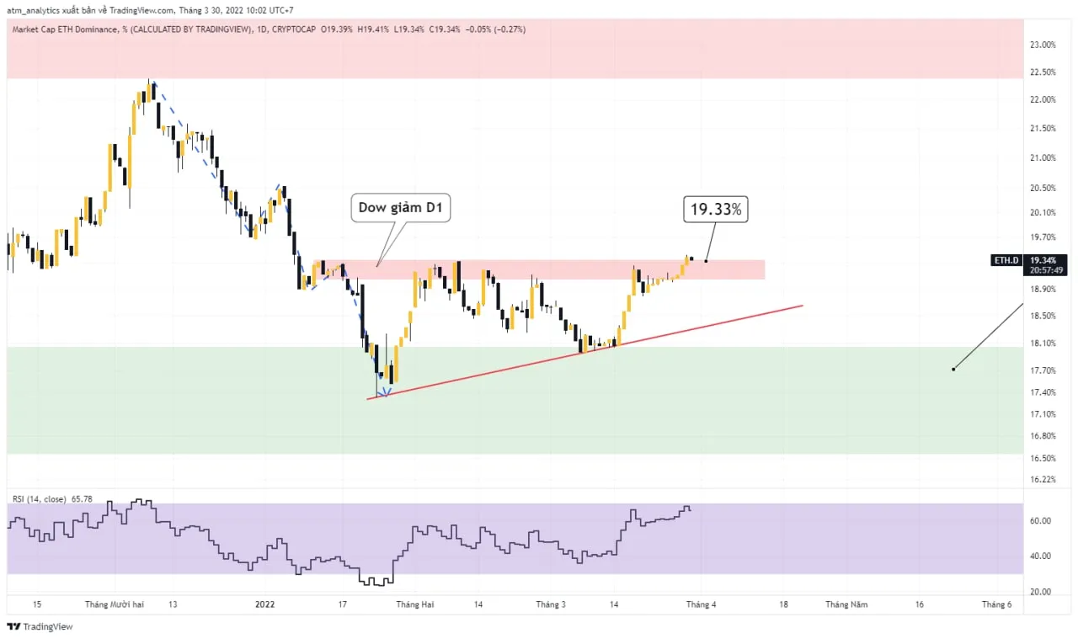Click 'Tháng 6' on the time axis
Image resolution: width=1078 pixels, height=639 pixels.
click(x=997, y=604)
